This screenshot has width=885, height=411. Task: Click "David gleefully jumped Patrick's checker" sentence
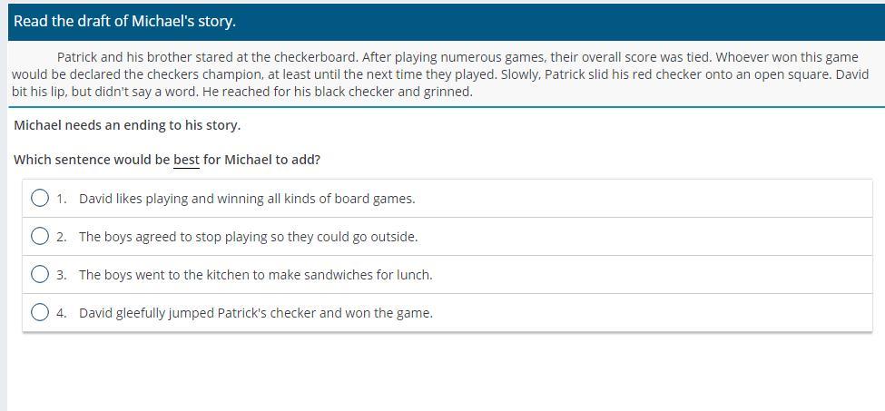click(256, 313)
